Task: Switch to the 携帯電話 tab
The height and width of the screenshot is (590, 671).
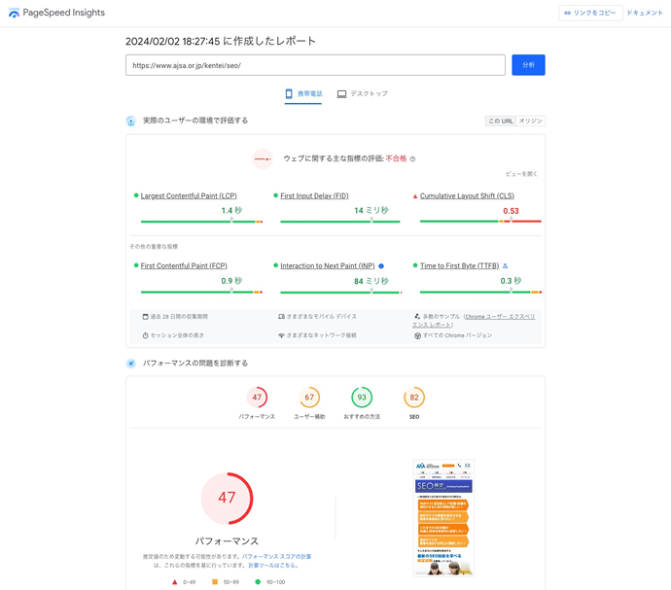Action: (x=303, y=94)
